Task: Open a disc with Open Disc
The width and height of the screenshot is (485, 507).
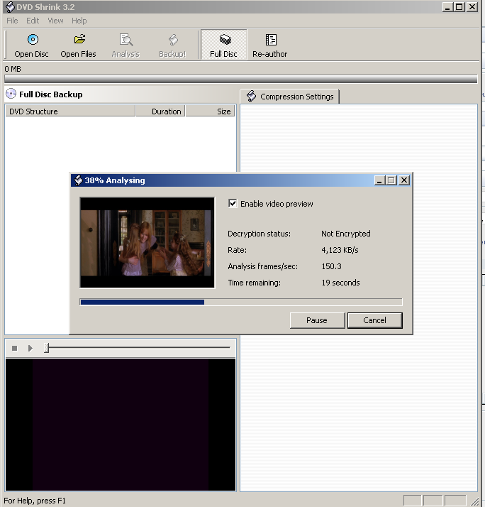Action: click(32, 45)
